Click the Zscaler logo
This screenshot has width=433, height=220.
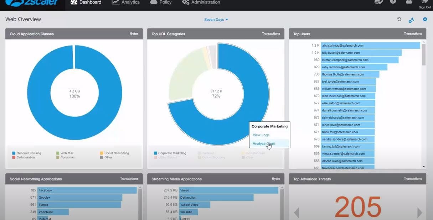click(x=32, y=3)
